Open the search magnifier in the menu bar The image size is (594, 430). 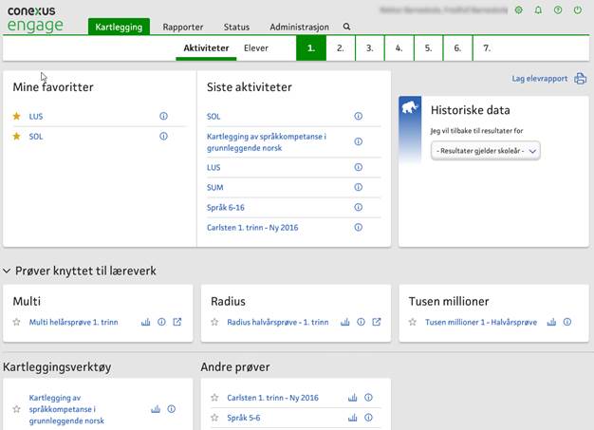coord(346,28)
